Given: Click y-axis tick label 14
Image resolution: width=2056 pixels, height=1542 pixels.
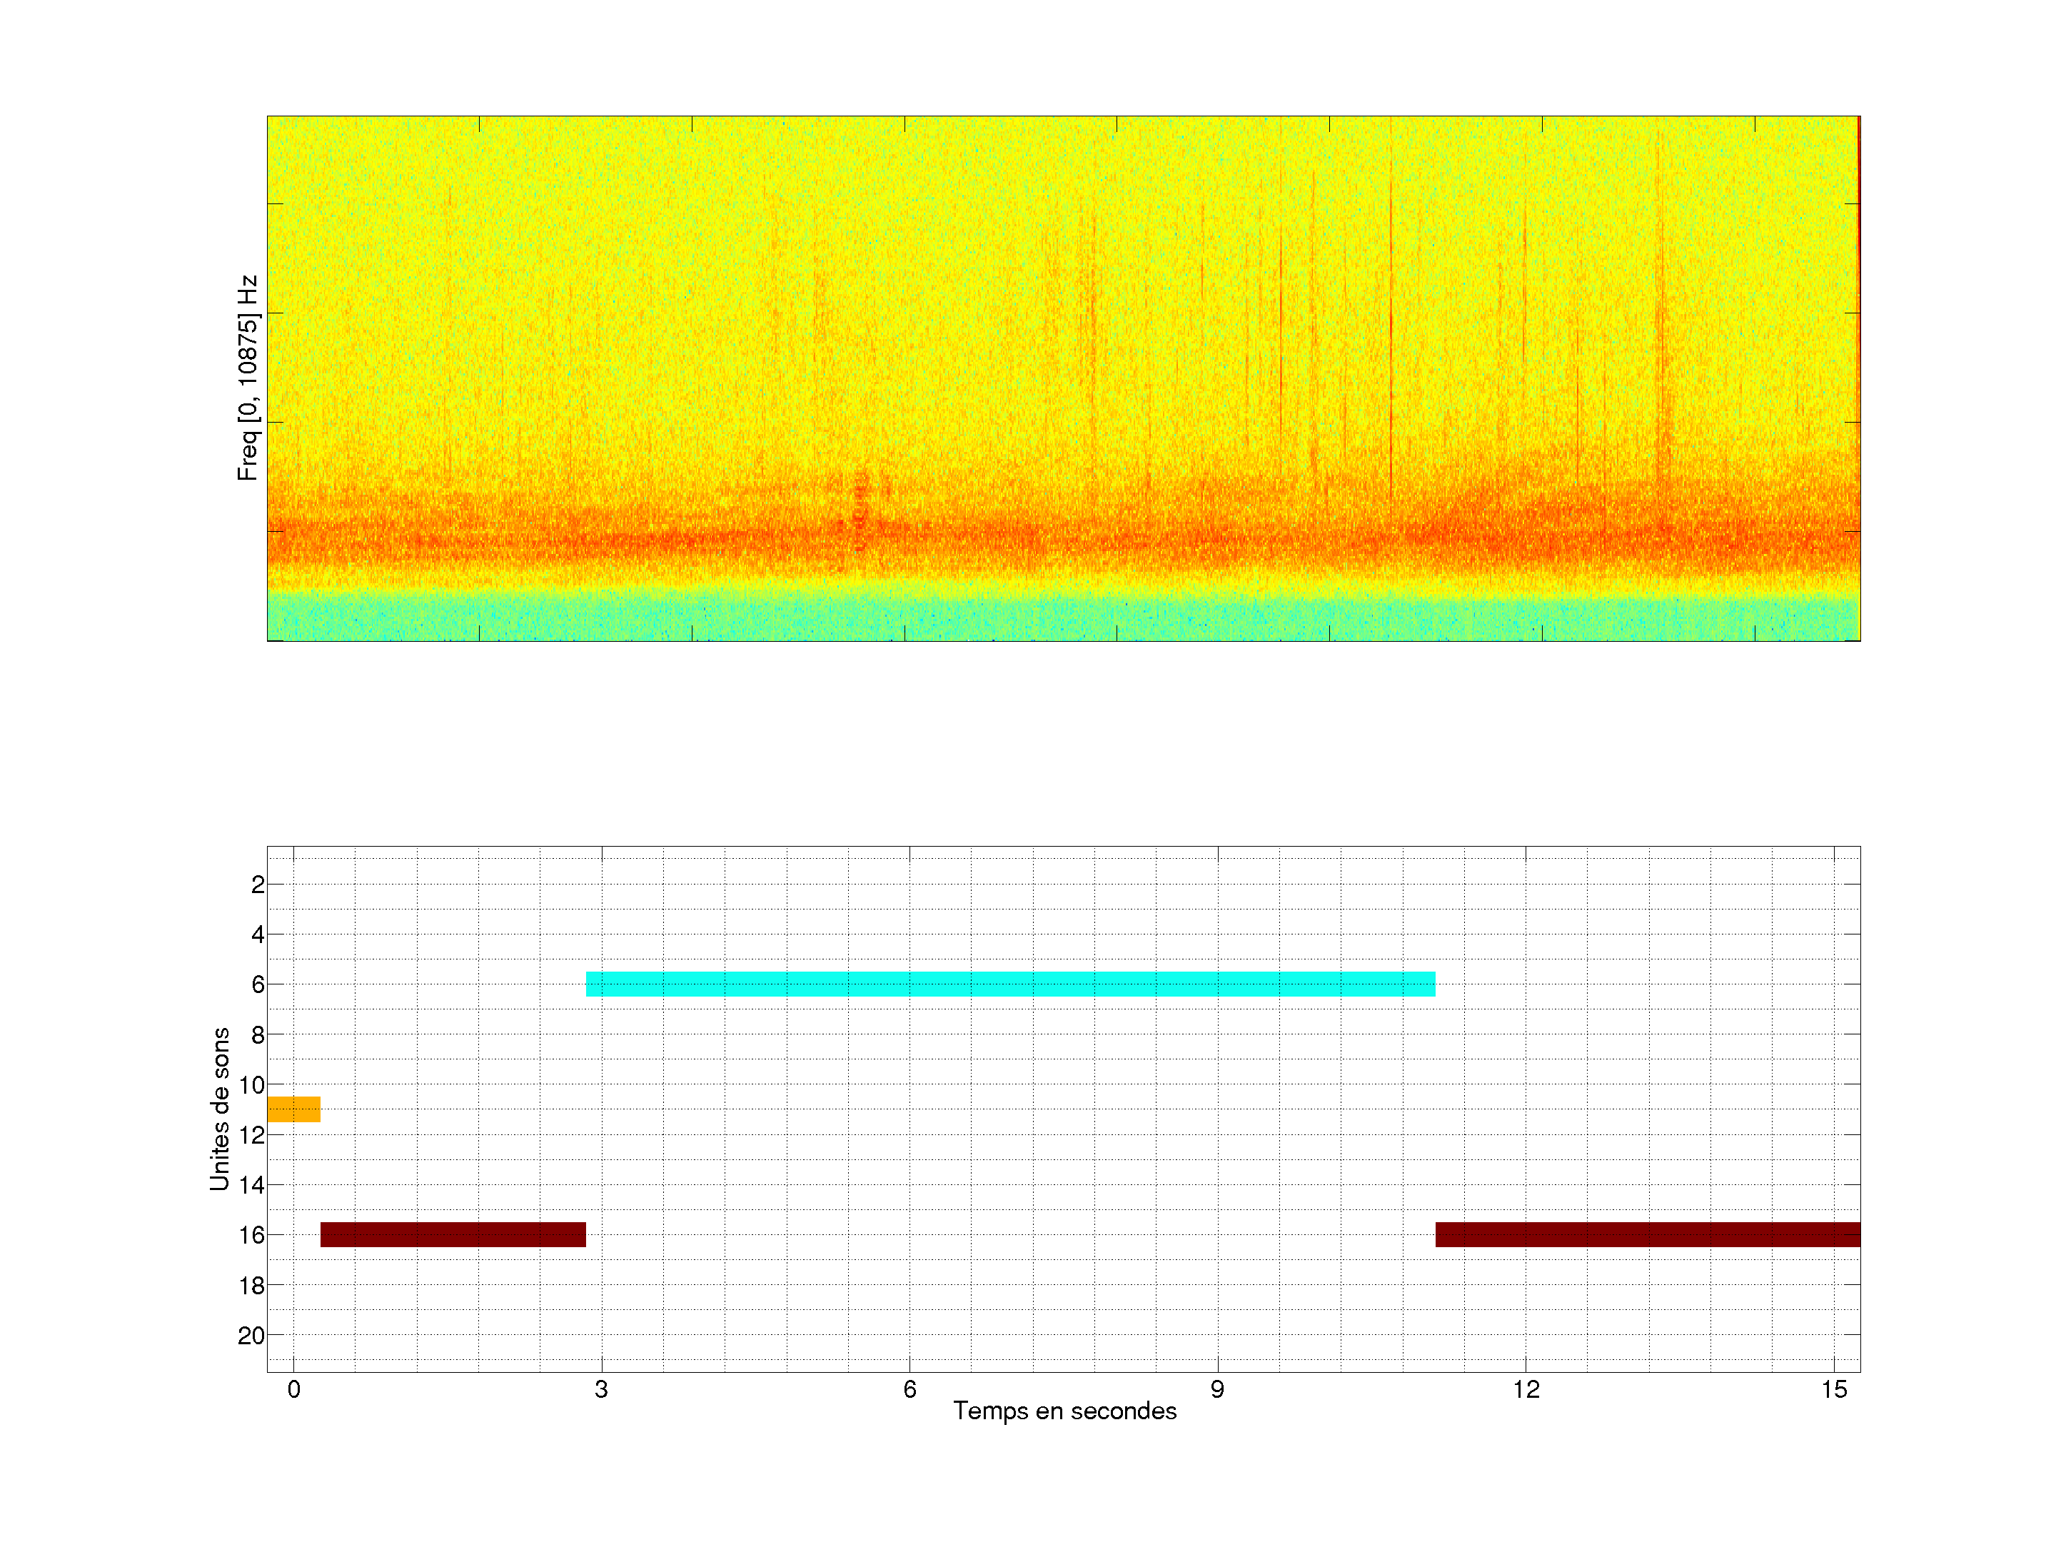Looking at the screenshot, I should (x=251, y=1185).
